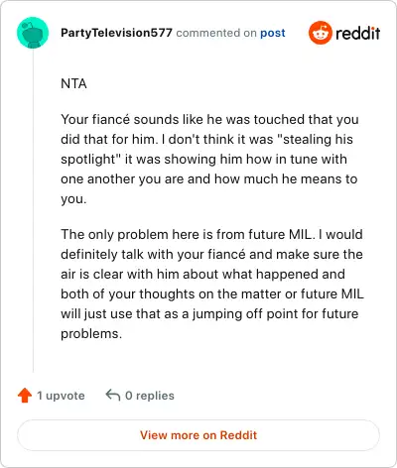Click the "NTA" verdict text
Viewport: 397px width, 468px height.
click(x=73, y=83)
